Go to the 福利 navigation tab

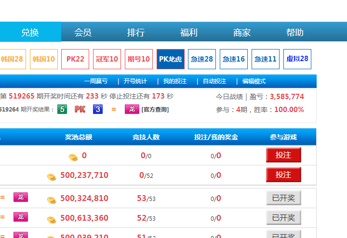[x=189, y=33]
